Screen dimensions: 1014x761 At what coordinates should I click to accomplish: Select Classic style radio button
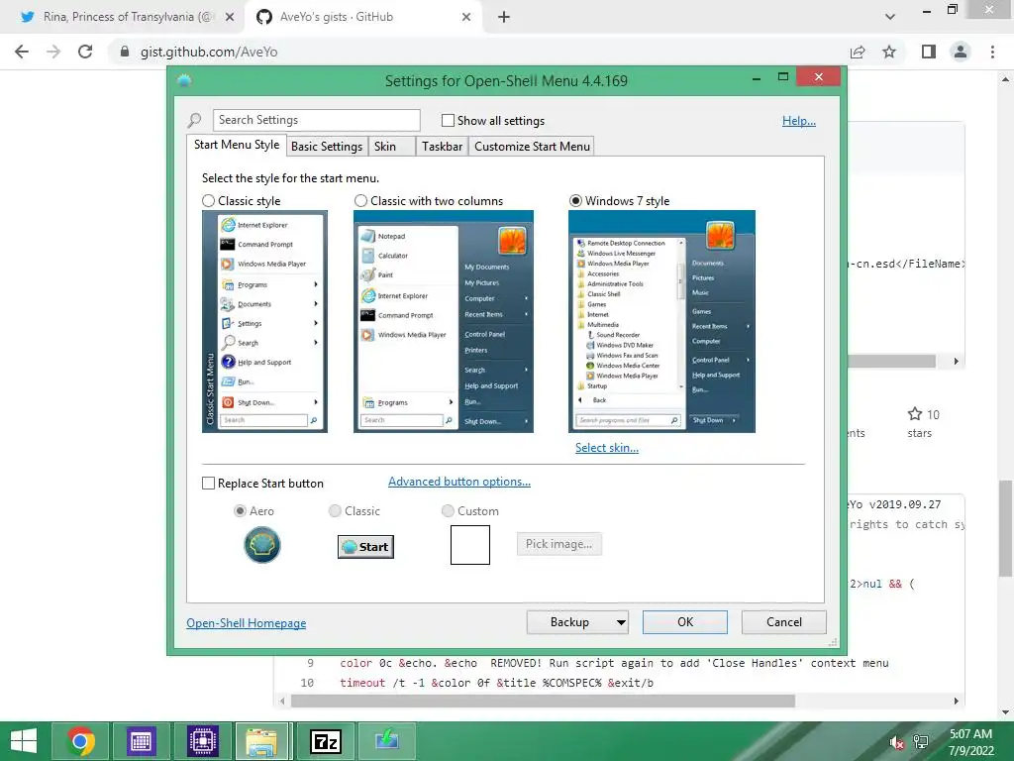[208, 201]
